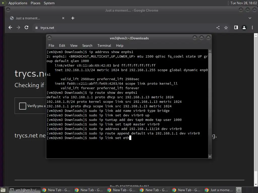This screenshot has height=193, width=258.
Task: Click the terminal window menu button in titlebar
Action: tap(49, 38)
